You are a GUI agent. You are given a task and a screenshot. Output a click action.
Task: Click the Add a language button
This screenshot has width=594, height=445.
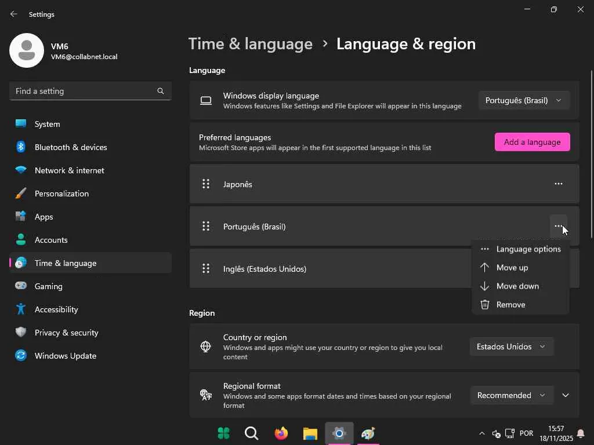click(532, 142)
